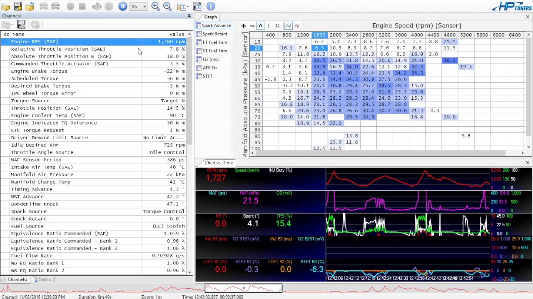Save the channel configuration with the disk icon

[x=21, y=25]
